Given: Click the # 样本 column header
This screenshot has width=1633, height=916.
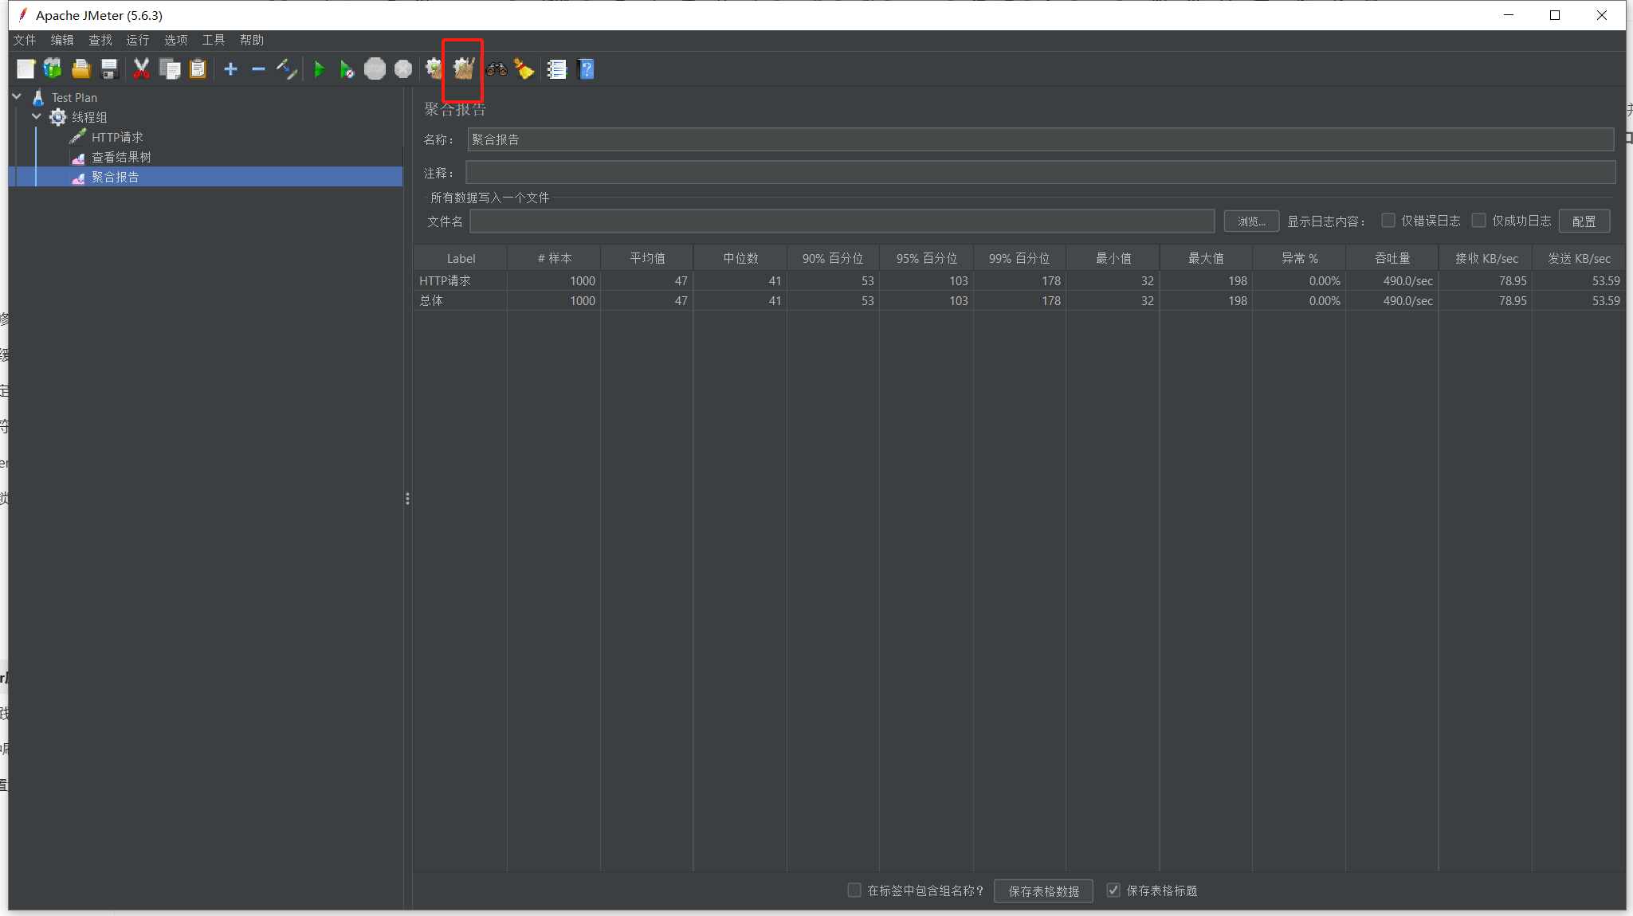Looking at the screenshot, I should tap(554, 258).
